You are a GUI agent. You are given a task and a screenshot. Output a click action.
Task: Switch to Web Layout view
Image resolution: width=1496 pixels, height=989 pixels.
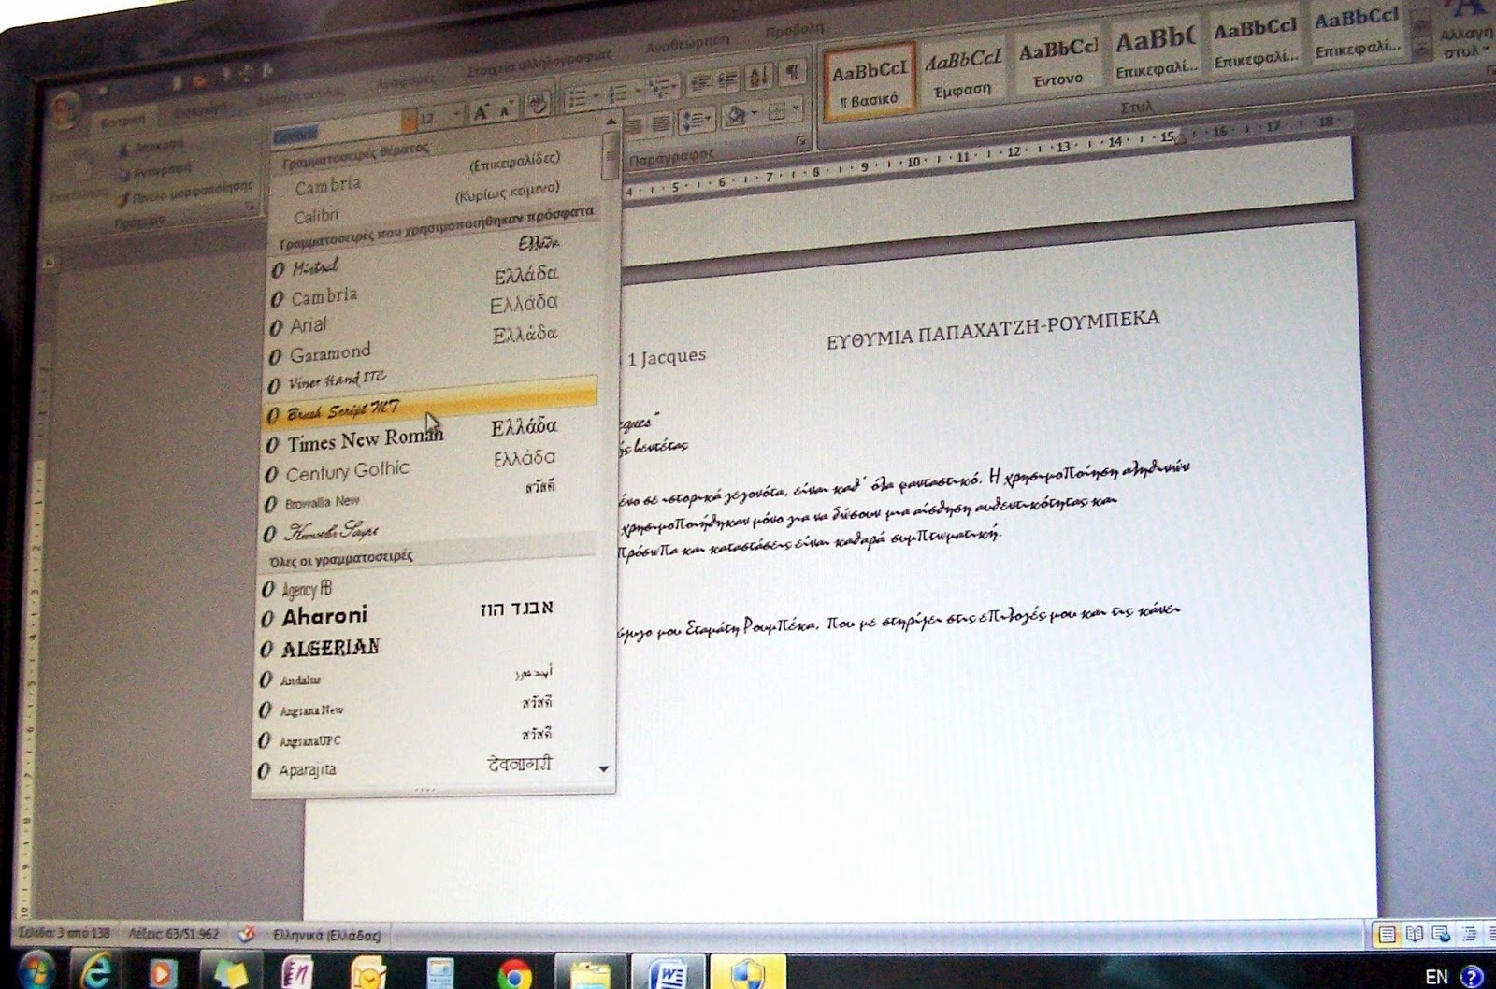point(1441,934)
